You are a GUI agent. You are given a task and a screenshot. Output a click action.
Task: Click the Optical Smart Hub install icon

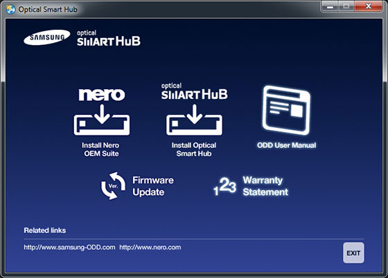tap(194, 120)
